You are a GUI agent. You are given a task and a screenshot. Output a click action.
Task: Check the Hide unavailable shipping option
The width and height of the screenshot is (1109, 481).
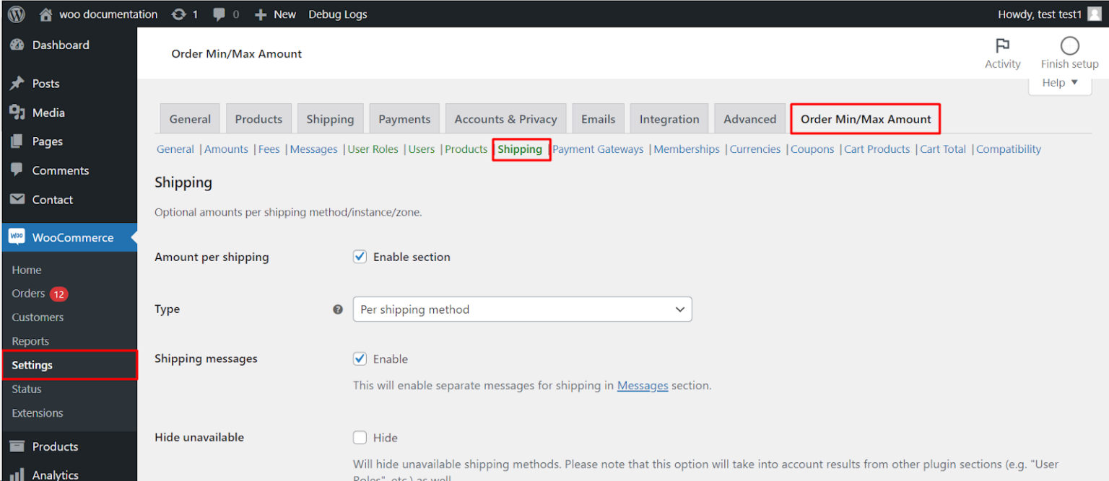pos(360,437)
